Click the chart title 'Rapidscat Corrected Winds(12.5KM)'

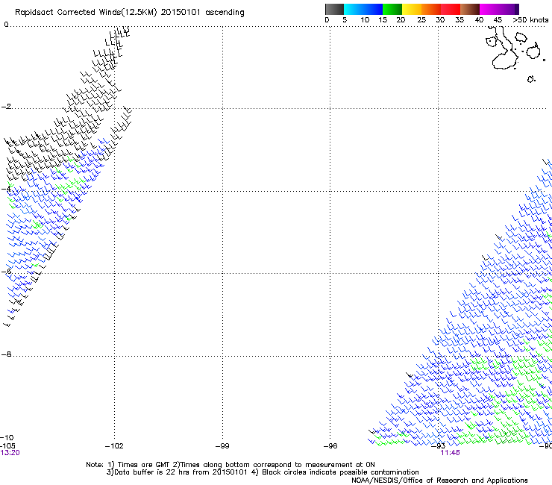[86, 13]
